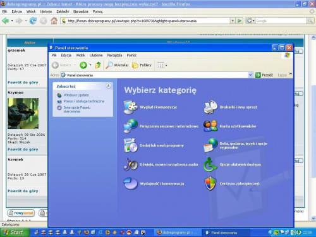The height and width of the screenshot is (237, 316).
Task: Open Połączenia sieciowe i internetowe globe icon
Action: point(131,126)
